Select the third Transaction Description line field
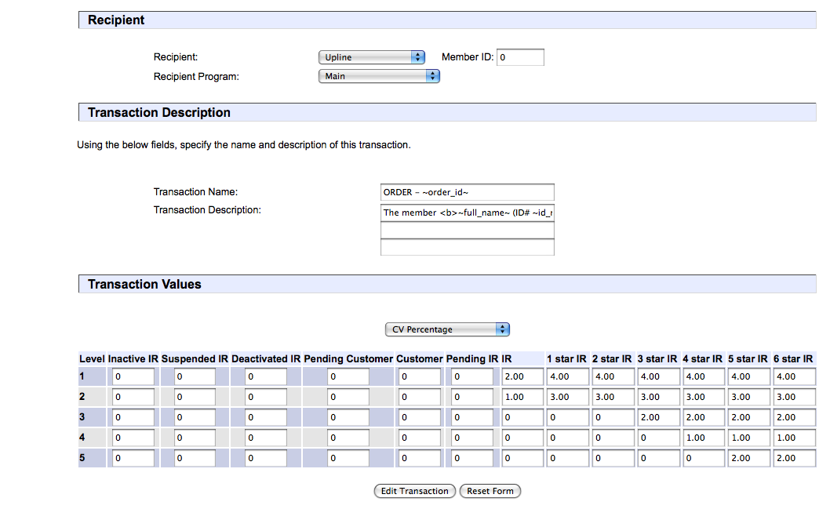This screenshot has width=830, height=527. click(467, 247)
